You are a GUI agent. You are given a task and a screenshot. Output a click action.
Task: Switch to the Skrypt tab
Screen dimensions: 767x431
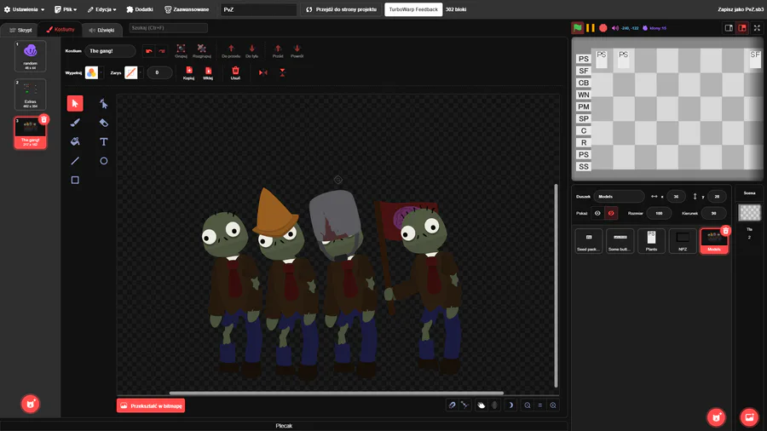[20, 30]
